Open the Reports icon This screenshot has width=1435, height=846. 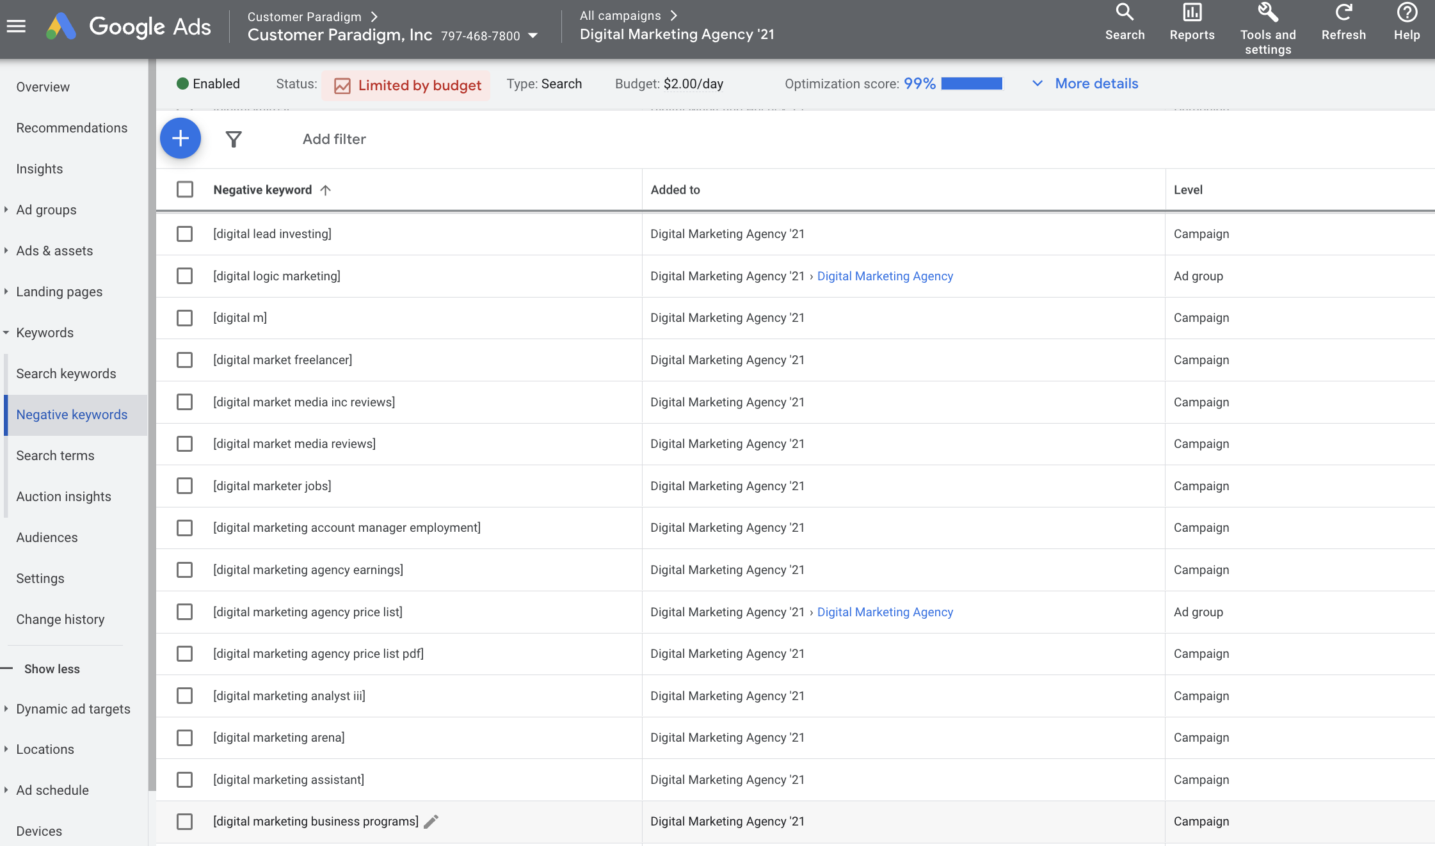pyautogui.click(x=1192, y=13)
